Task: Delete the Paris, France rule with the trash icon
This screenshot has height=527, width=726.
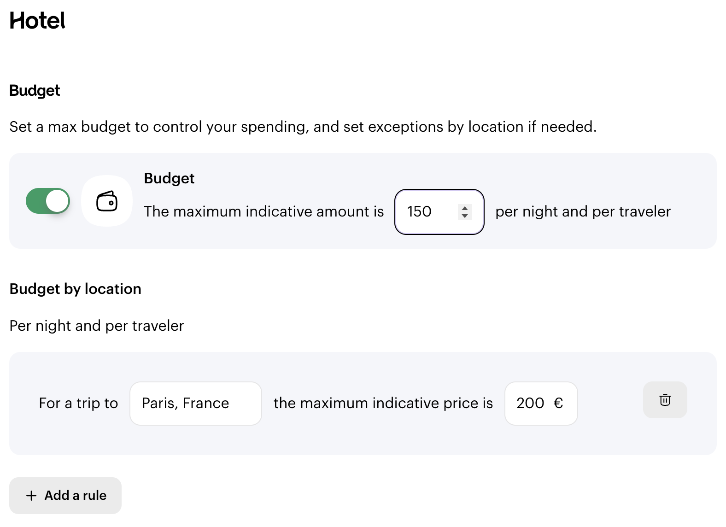Action: tap(665, 400)
